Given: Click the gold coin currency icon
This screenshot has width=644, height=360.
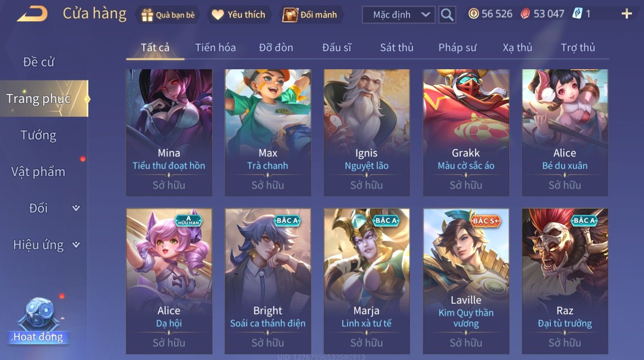Looking at the screenshot, I should tap(473, 14).
